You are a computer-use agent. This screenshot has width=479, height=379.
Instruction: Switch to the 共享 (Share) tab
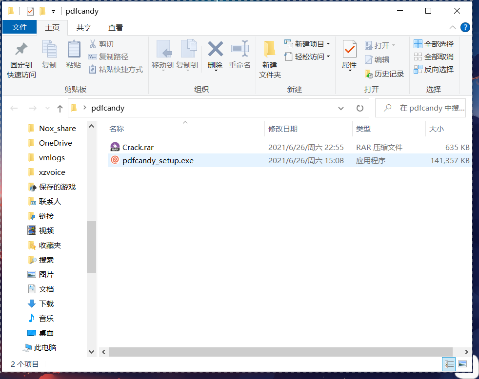pyautogui.click(x=84, y=27)
